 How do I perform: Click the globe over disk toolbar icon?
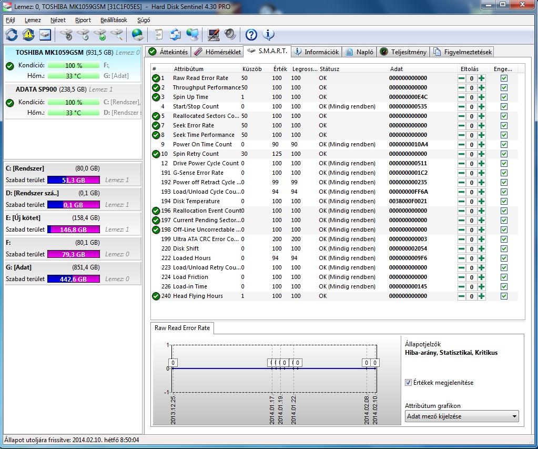(x=138, y=35)
